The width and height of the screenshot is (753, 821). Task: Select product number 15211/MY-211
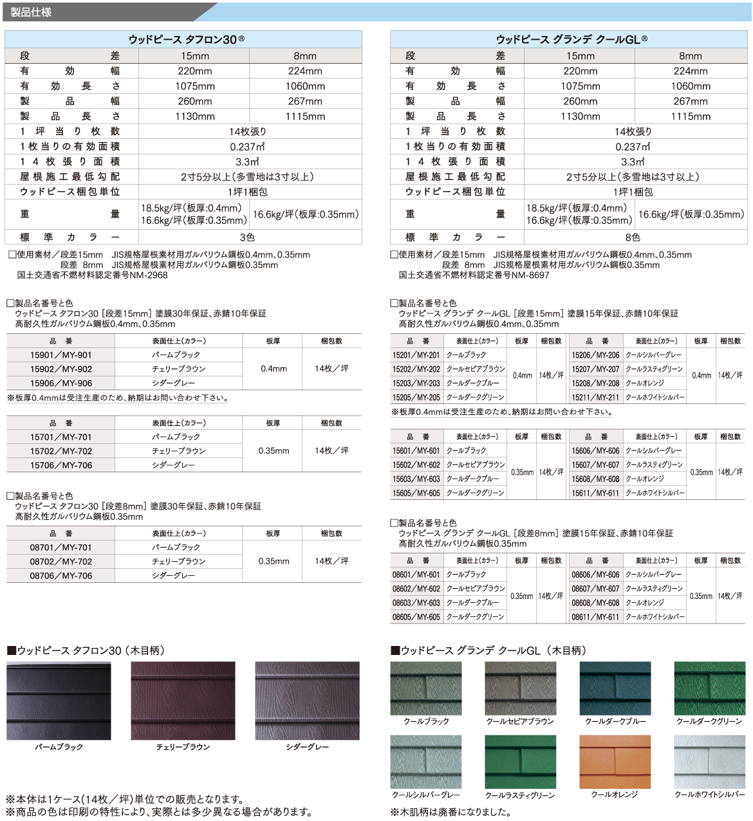click(x=596, y=398)
